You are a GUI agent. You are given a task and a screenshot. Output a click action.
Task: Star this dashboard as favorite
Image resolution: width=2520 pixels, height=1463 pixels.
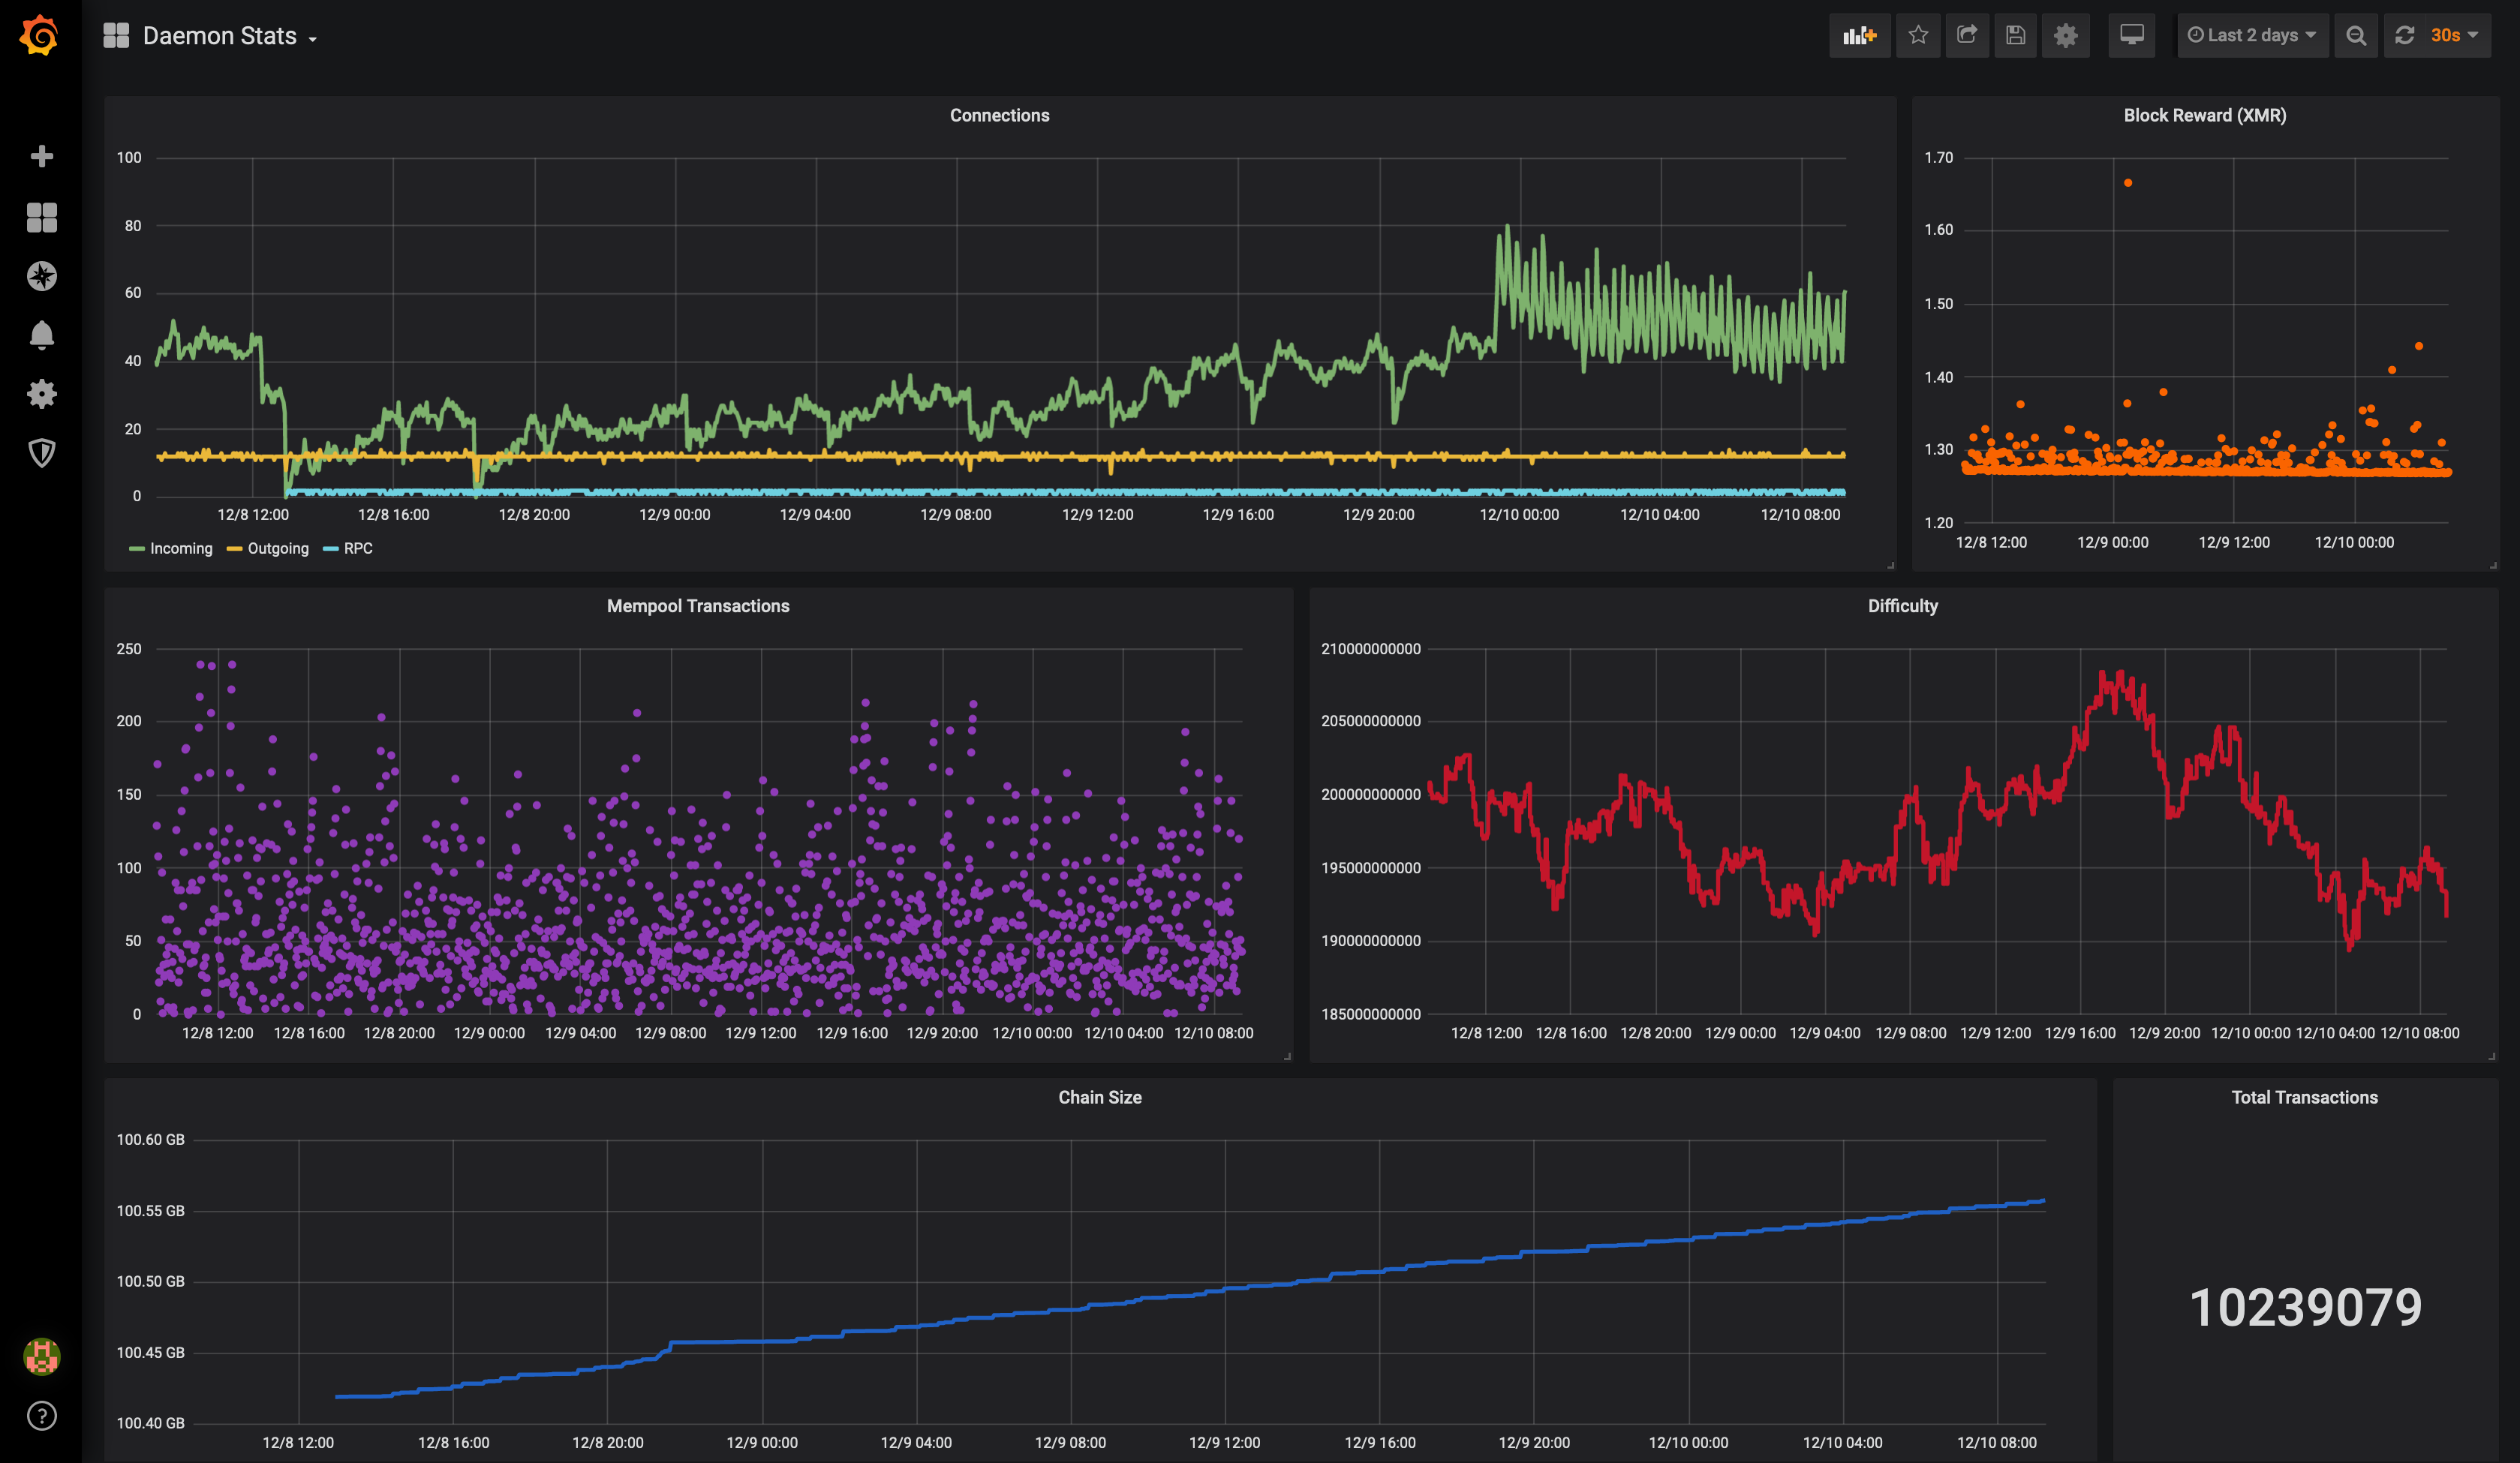pyautogui.click(x=1917, y=36)
